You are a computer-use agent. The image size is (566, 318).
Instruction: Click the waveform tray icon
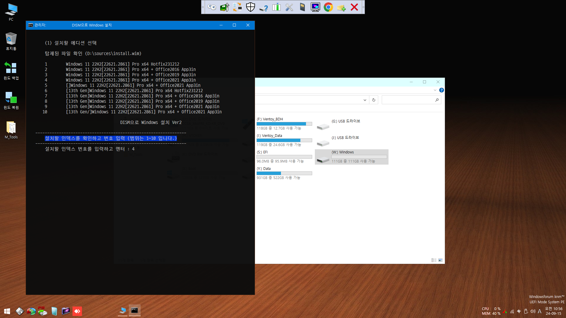[519, 312]
